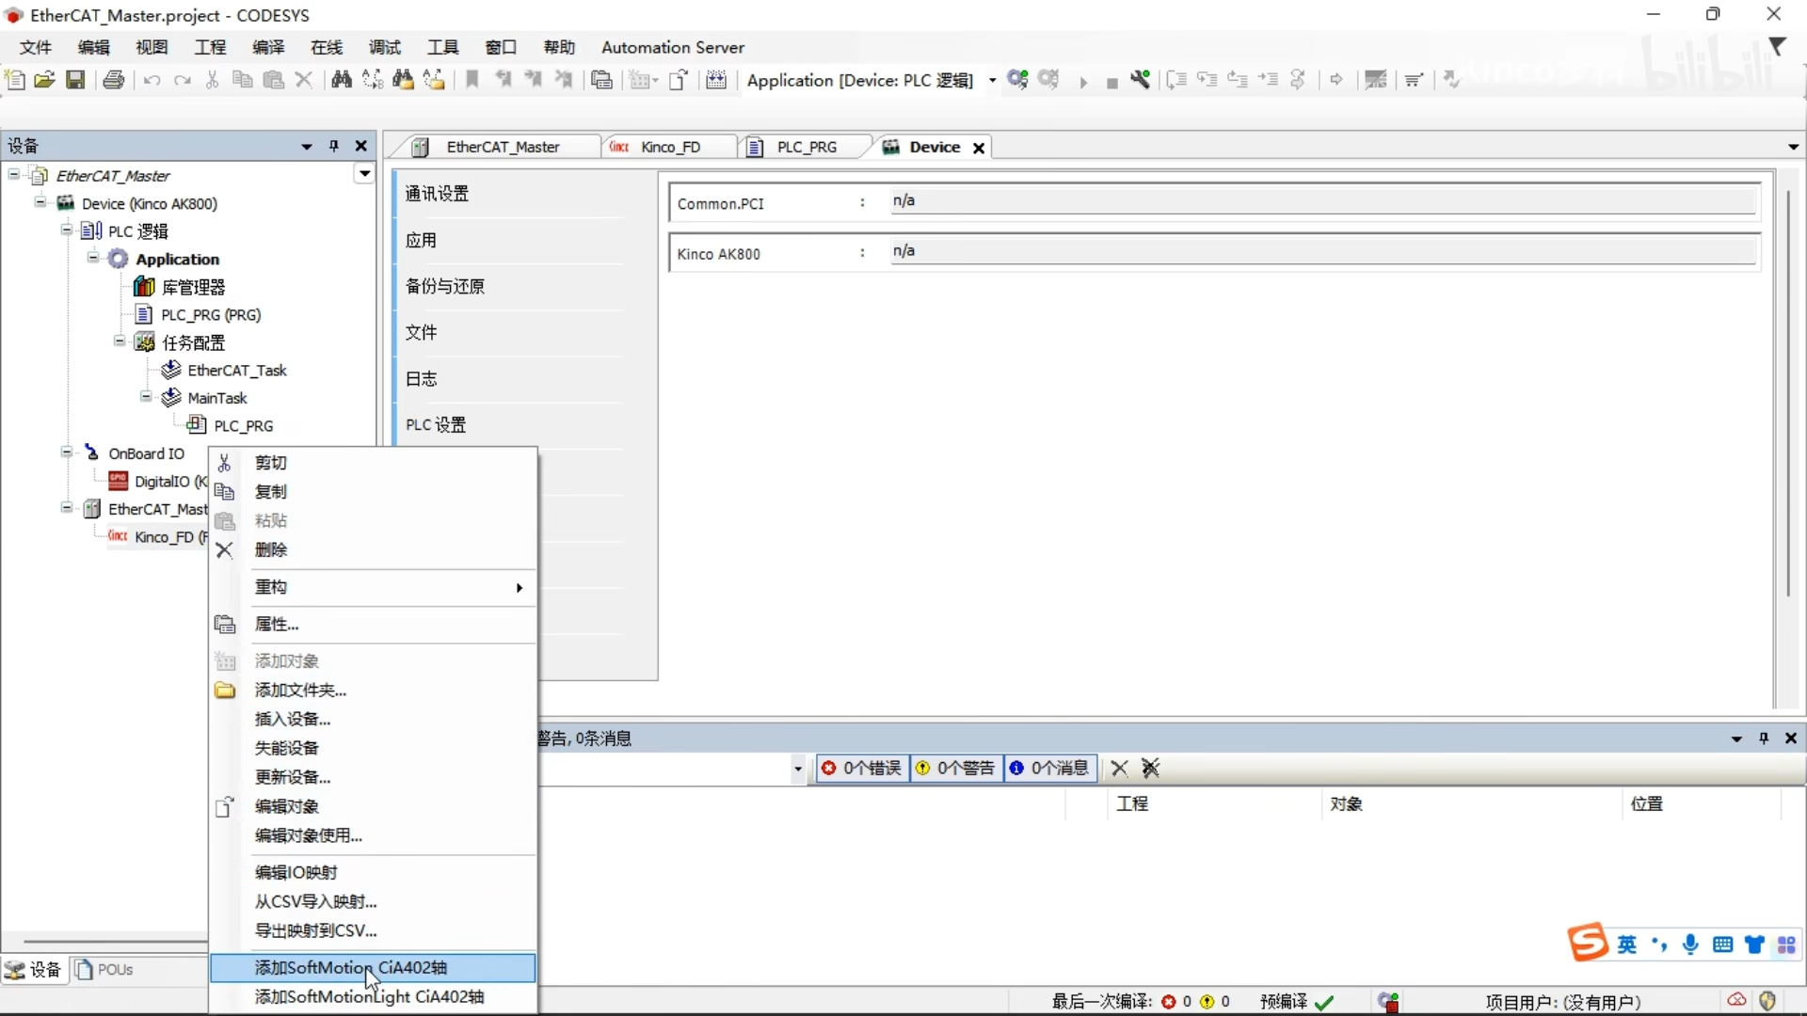This screenshot has width=1807, height=1016.
Task: Clear message list with X icon
Action: click(x=1119, y=769)
